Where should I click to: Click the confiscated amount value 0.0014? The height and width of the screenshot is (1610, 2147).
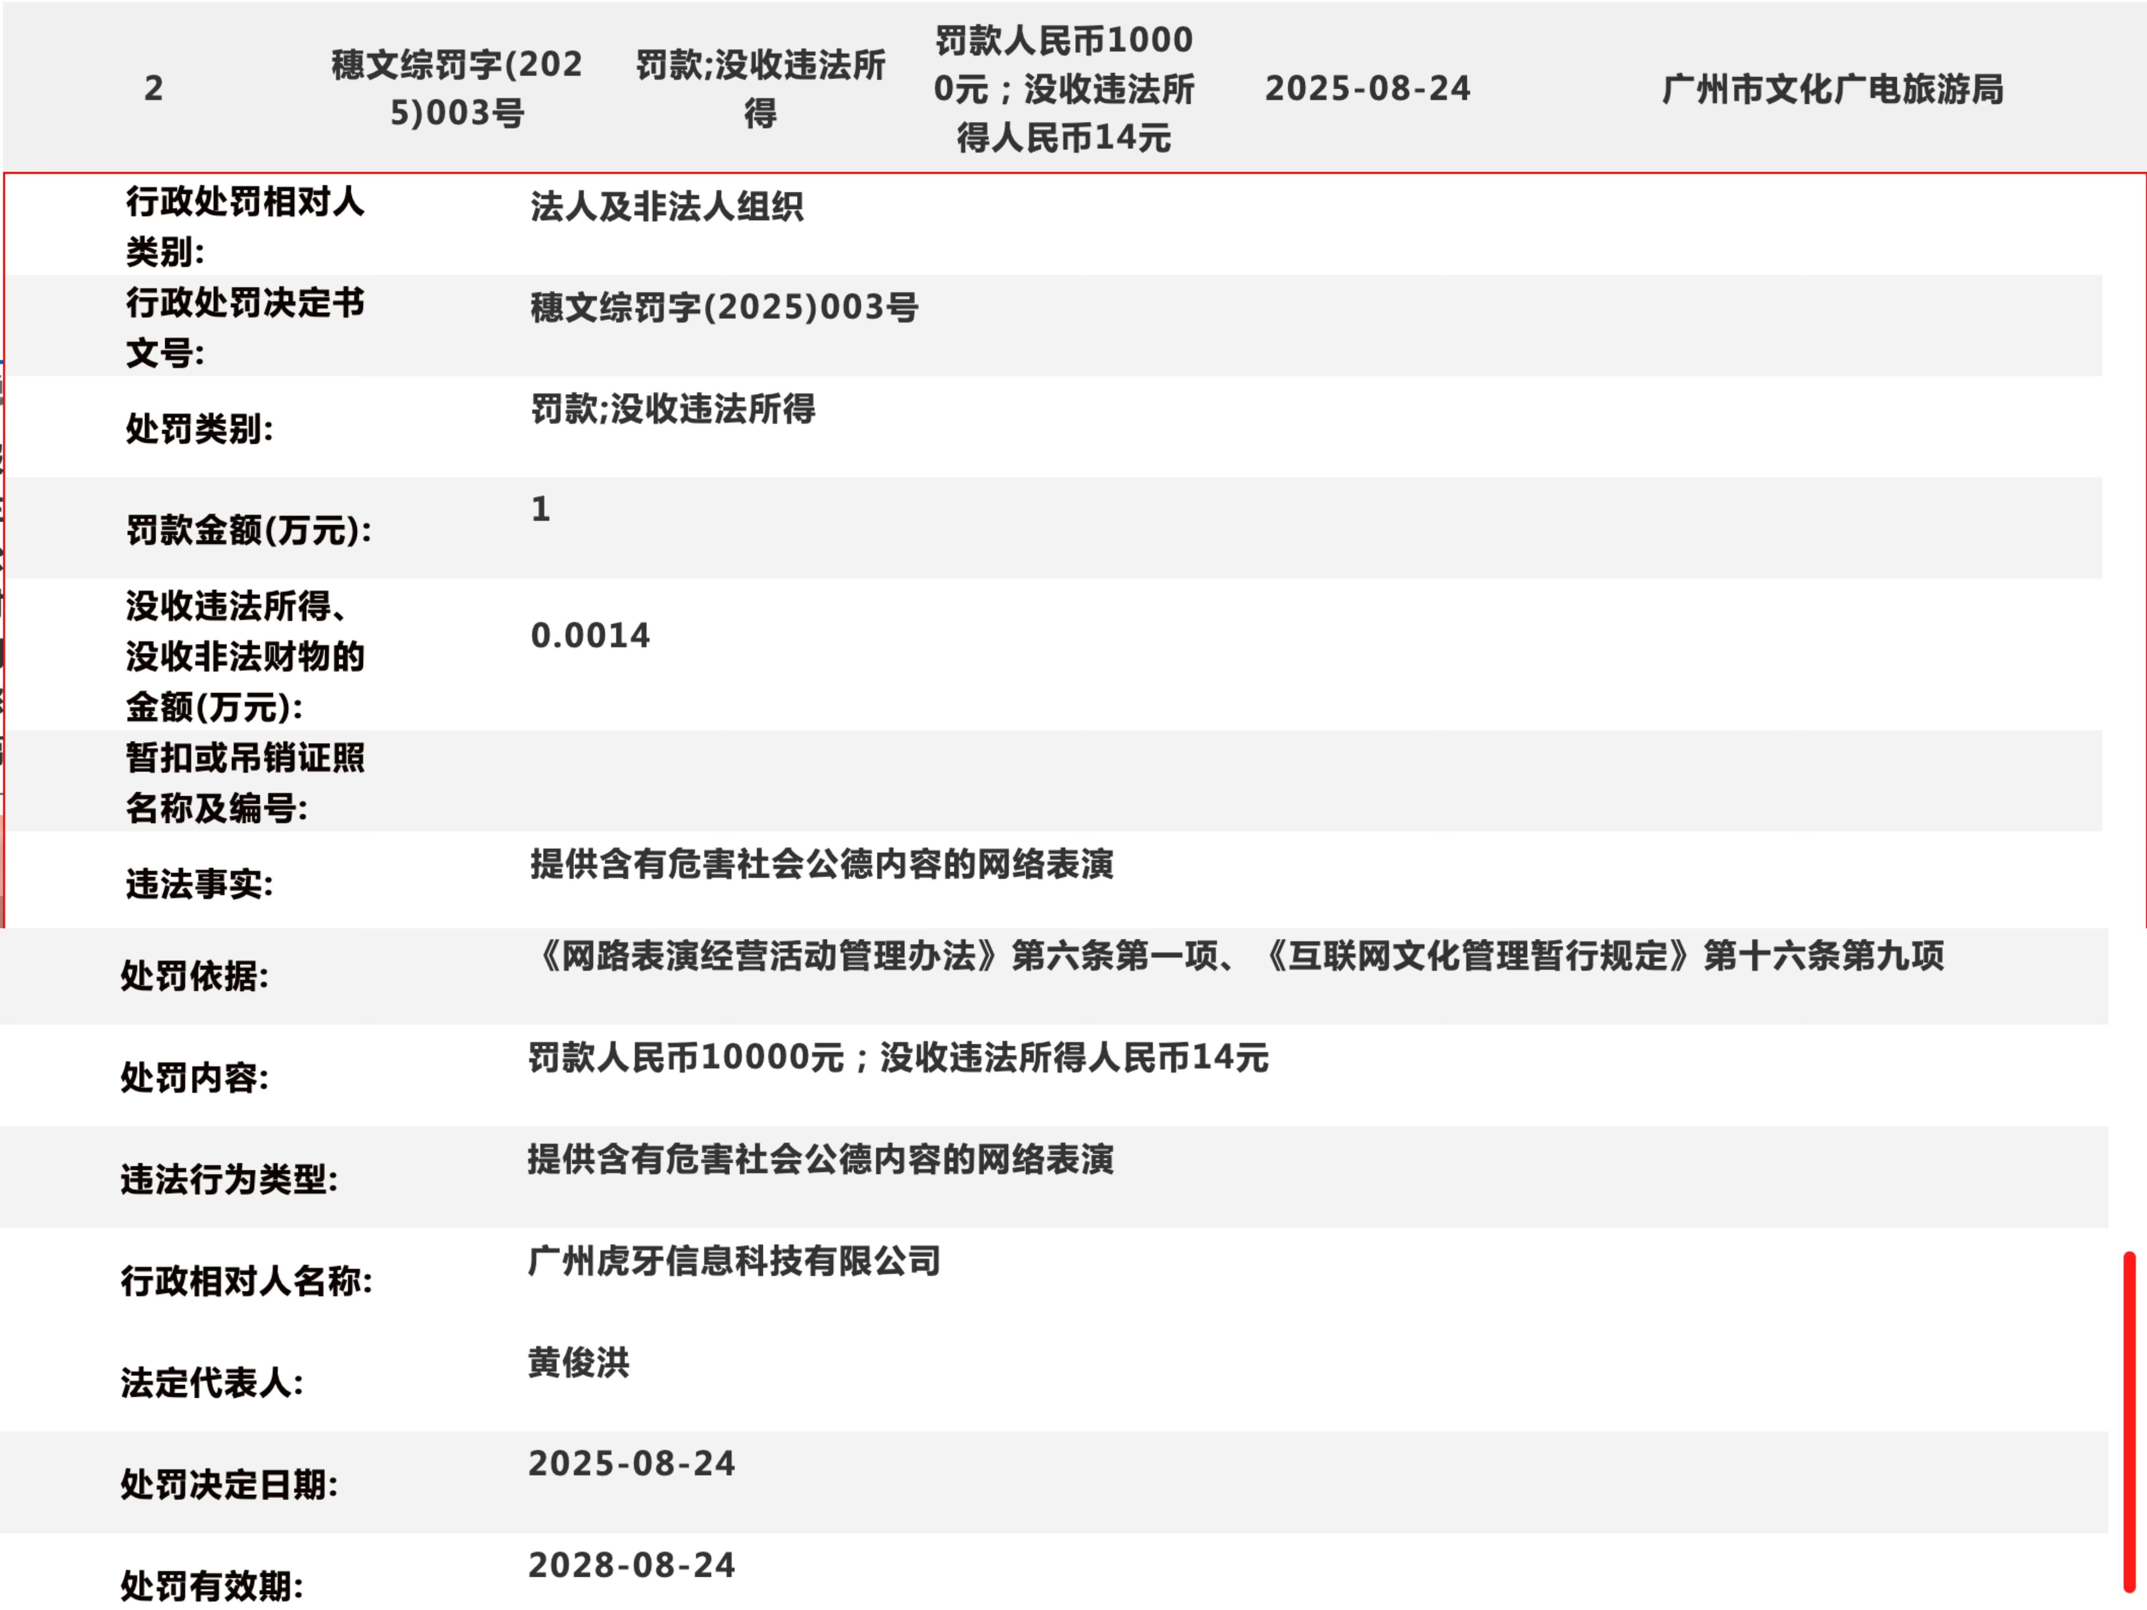pos(590,635)
